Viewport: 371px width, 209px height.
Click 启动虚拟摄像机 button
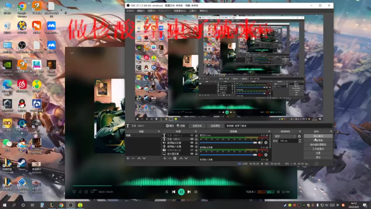318,144
